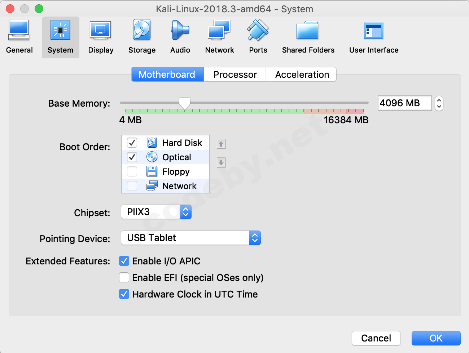Open the User Interface settings icon

pos(373,30)
